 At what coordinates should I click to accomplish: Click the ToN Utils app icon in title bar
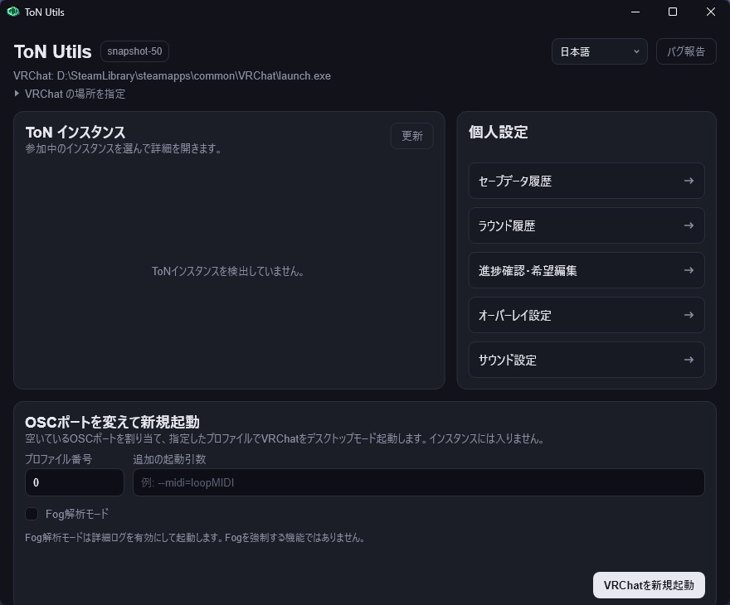[13, 12]
